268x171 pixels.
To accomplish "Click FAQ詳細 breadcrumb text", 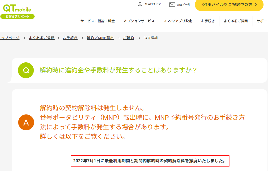I will tap(151, 38).
